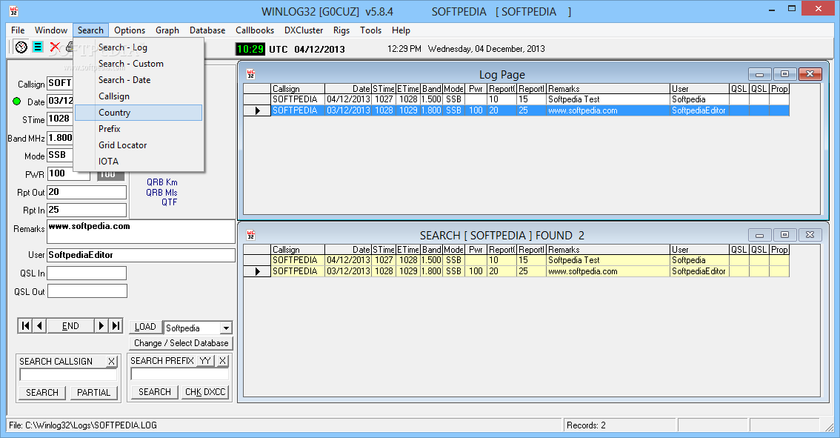840x438 pixels.
Task: Choose Country in the Search menu
Action: click(x=139, y=113)
